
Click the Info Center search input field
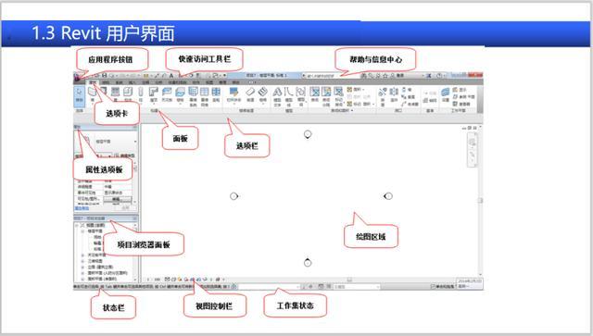[331, 76]
